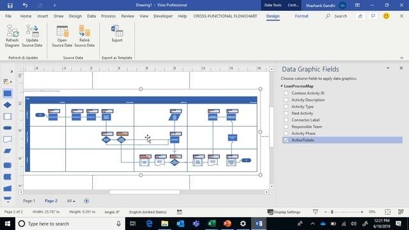
Task: Open the Comments icon in ribbon bar
Action: pyautogui.click(x=373, y=16)
